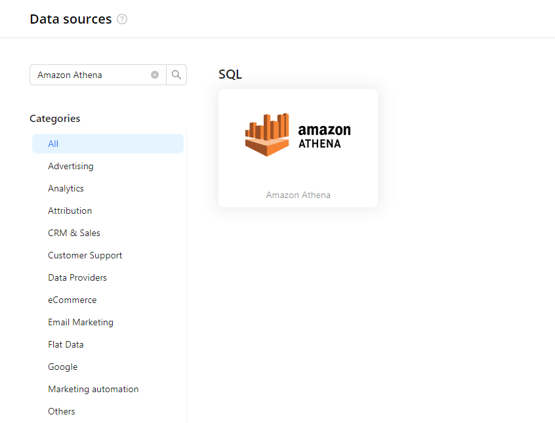
Task: Open Marketing automation category
Action: (x=93, y=389)
